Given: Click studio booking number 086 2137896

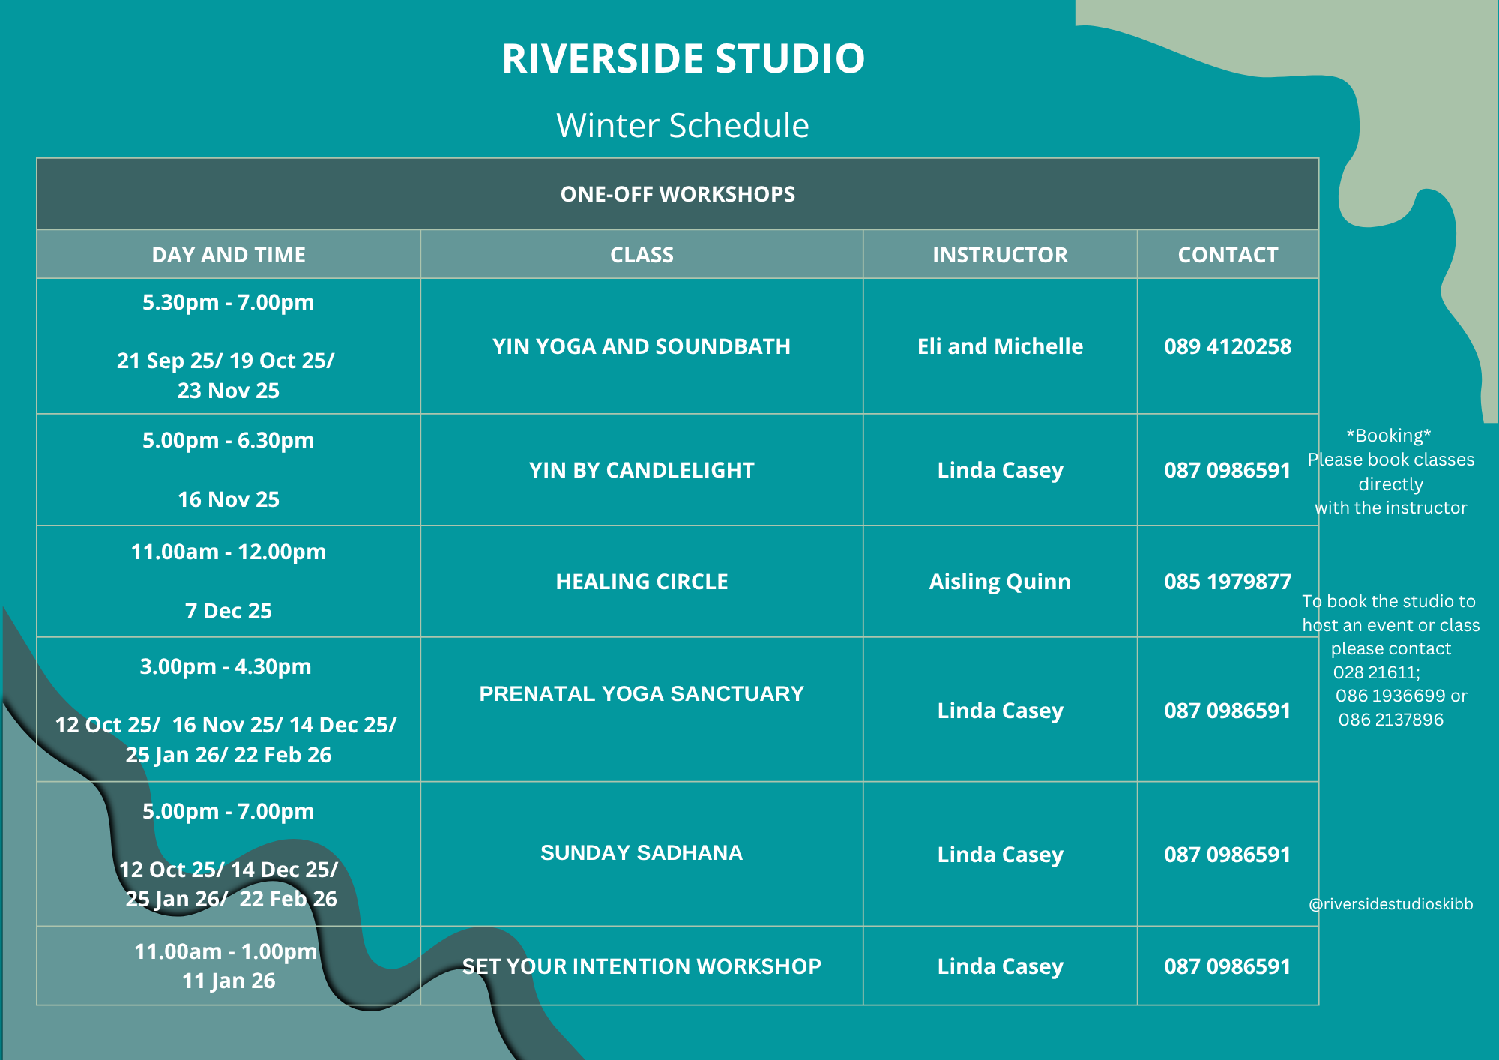Looking at the screenshot, I should click(1390, 720).
